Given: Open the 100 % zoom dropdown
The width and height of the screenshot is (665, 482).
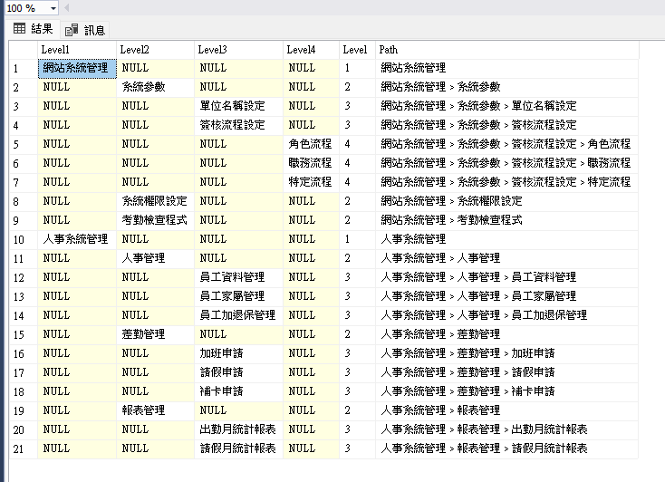Looking at the screenshot, I should [53, 8].
